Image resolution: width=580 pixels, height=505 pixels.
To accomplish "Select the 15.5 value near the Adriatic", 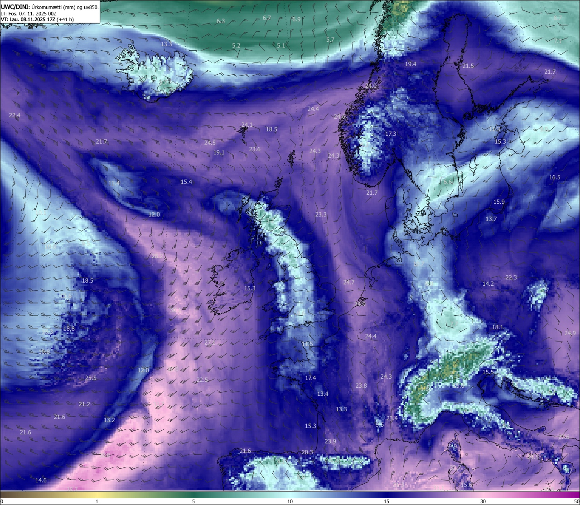I will pyautogui.click(x=488, y=372).
